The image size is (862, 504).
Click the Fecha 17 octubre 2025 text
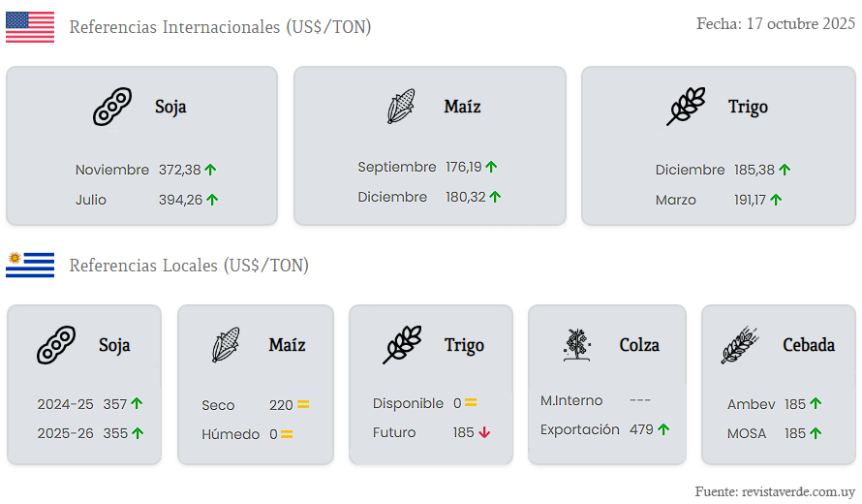click(775, 24)
